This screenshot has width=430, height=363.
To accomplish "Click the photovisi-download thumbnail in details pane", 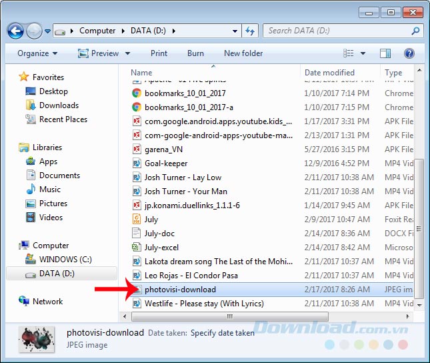I will point(36,338).
